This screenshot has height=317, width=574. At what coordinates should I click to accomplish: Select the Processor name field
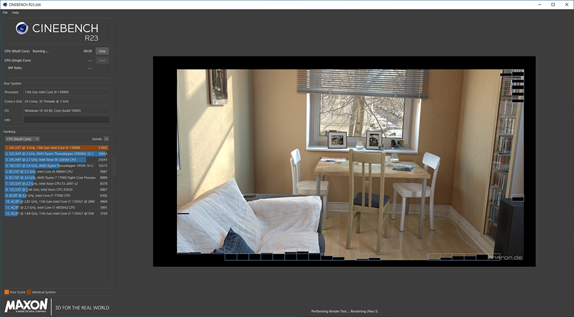(x=66, y=92)
